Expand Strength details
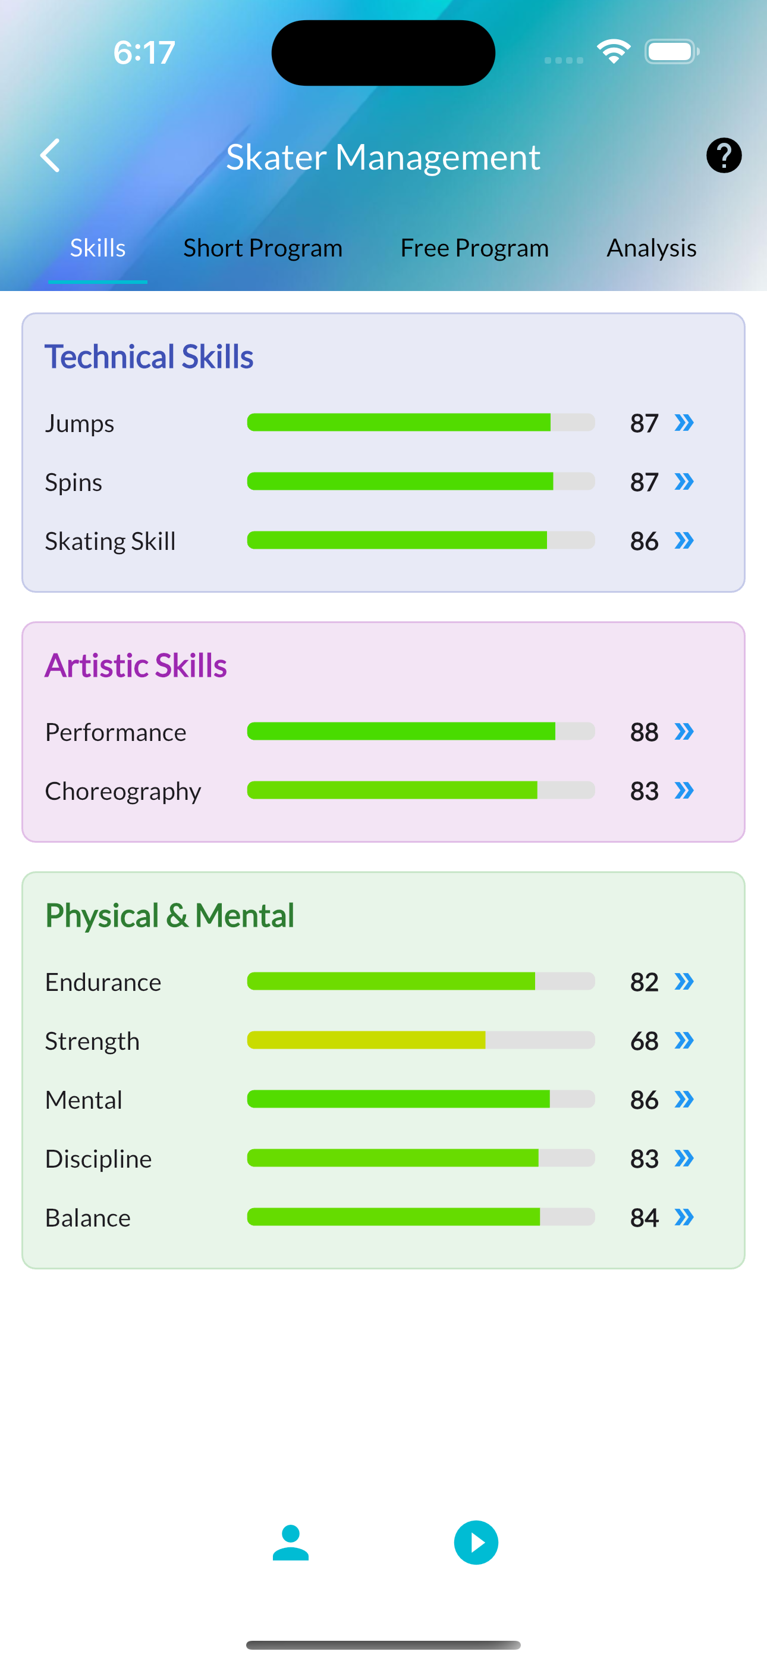 coord(685,1040)
